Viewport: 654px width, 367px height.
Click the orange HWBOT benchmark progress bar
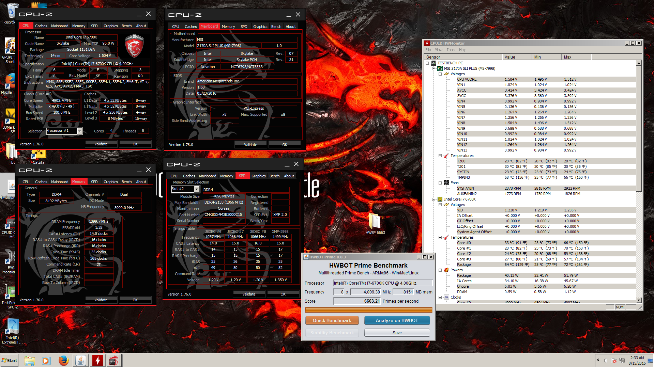point(368,310)
